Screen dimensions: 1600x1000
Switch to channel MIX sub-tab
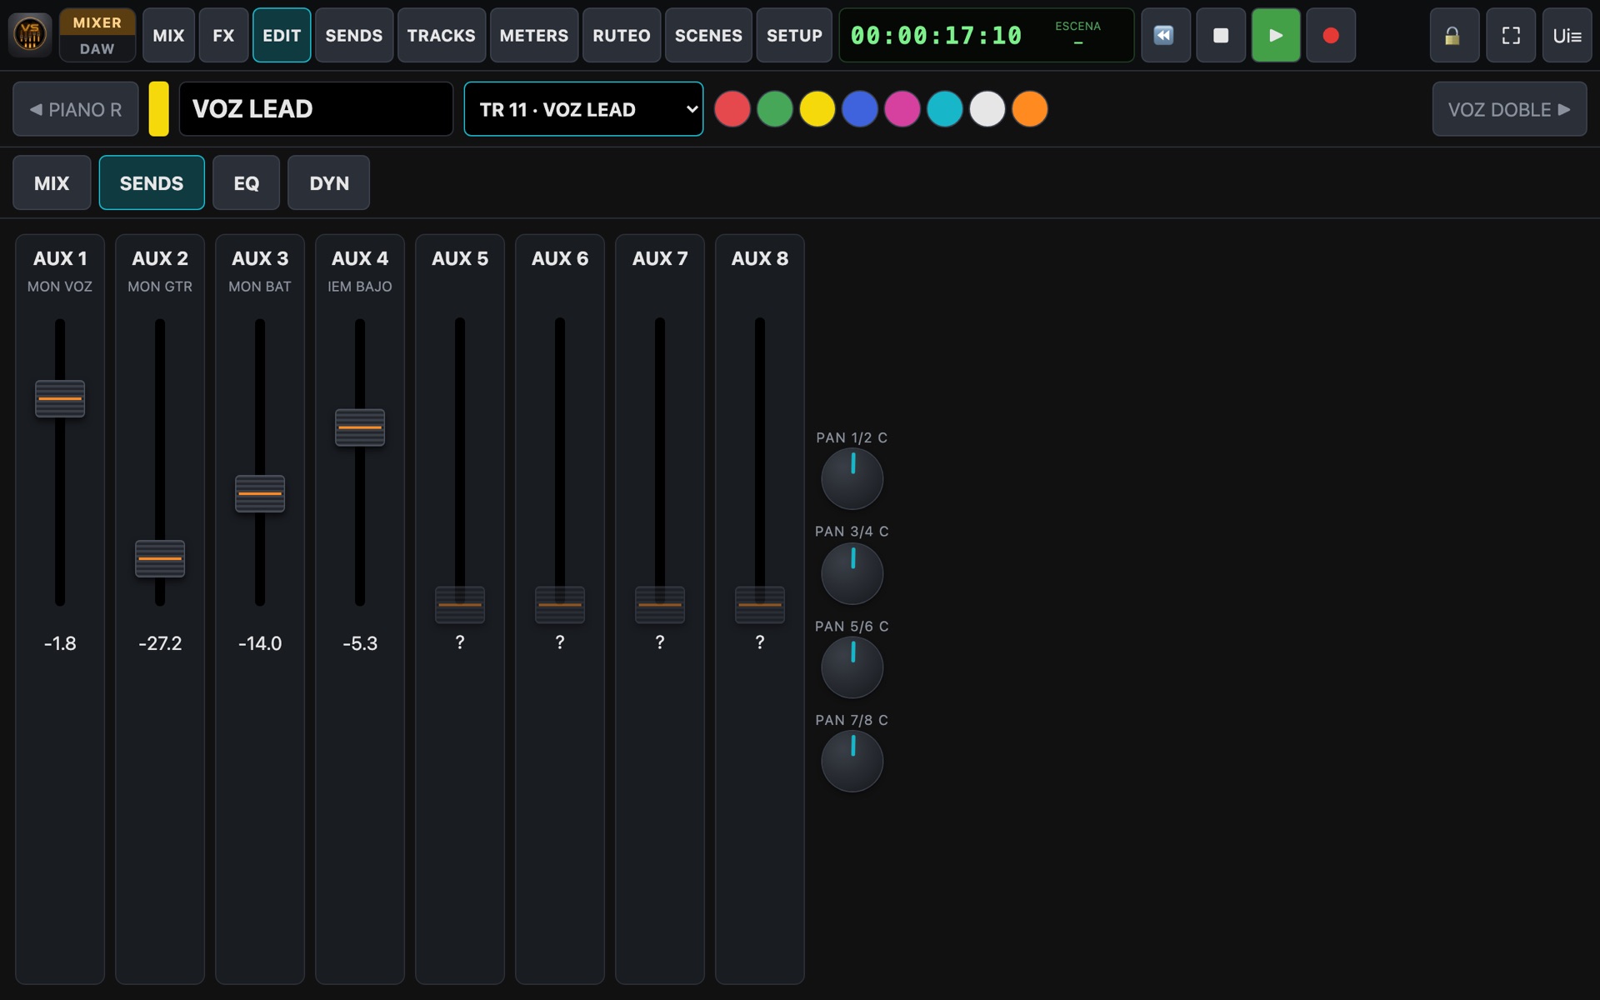click(x=52, y=182)
